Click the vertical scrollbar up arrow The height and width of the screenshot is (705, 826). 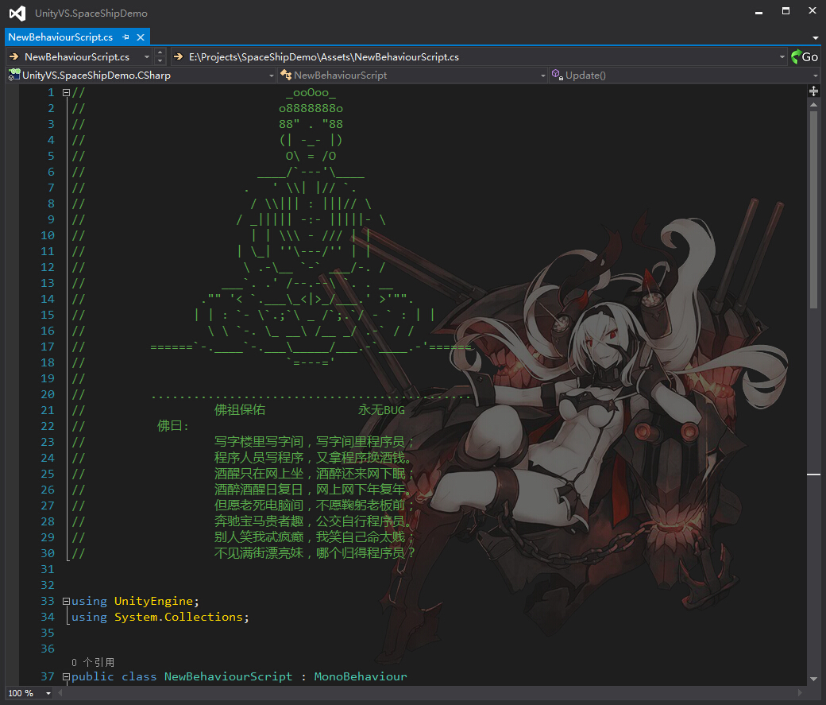tap(814, 104)
